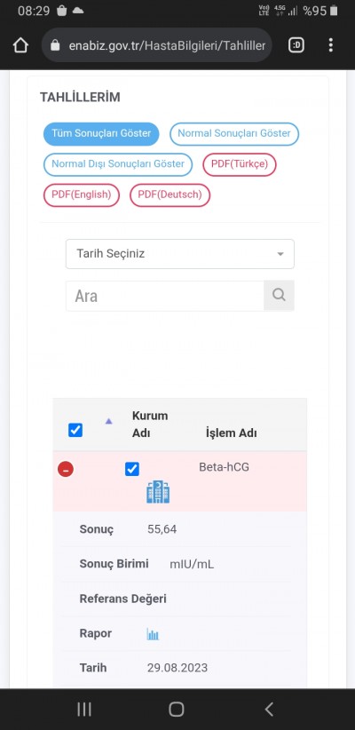Tap the browser home icon
The image size is (355, 730).
tap(20, 45)
